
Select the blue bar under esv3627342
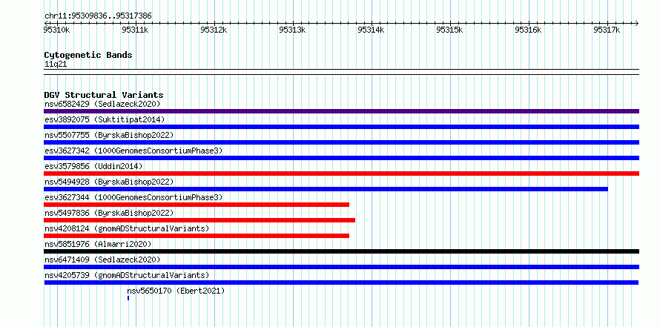coord(341,158)
